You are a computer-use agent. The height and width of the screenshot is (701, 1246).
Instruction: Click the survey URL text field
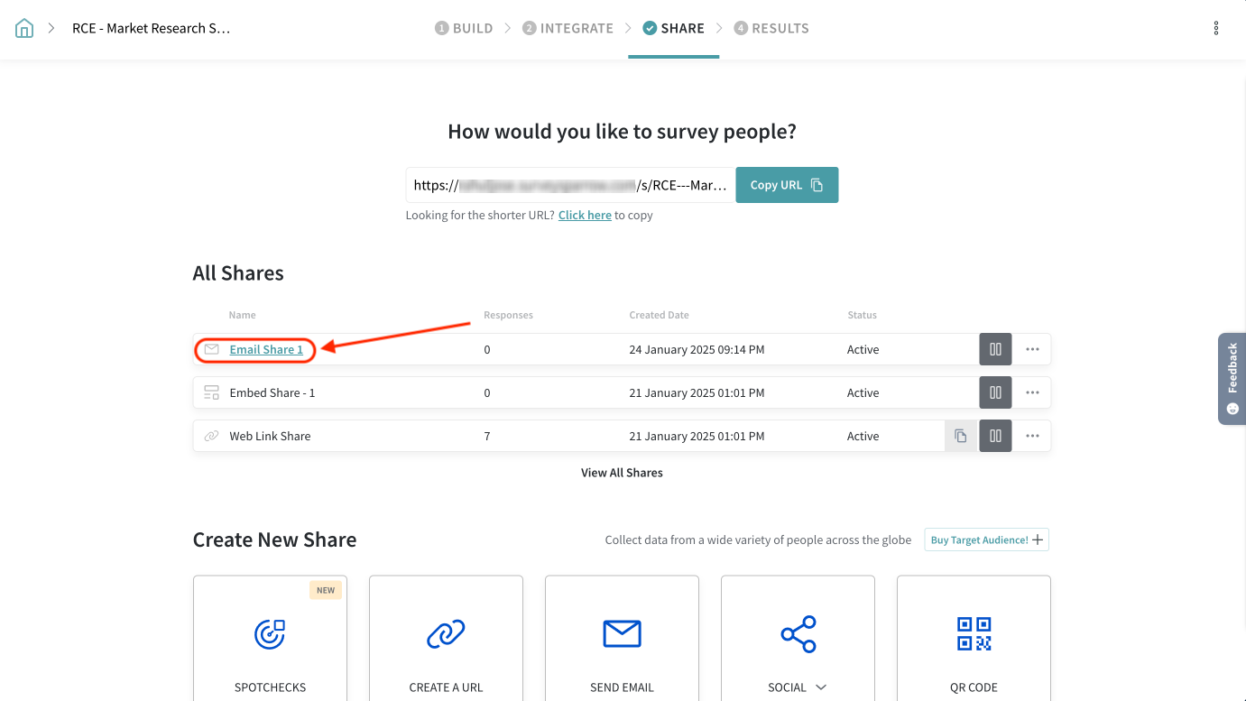[x=569, y=185]
